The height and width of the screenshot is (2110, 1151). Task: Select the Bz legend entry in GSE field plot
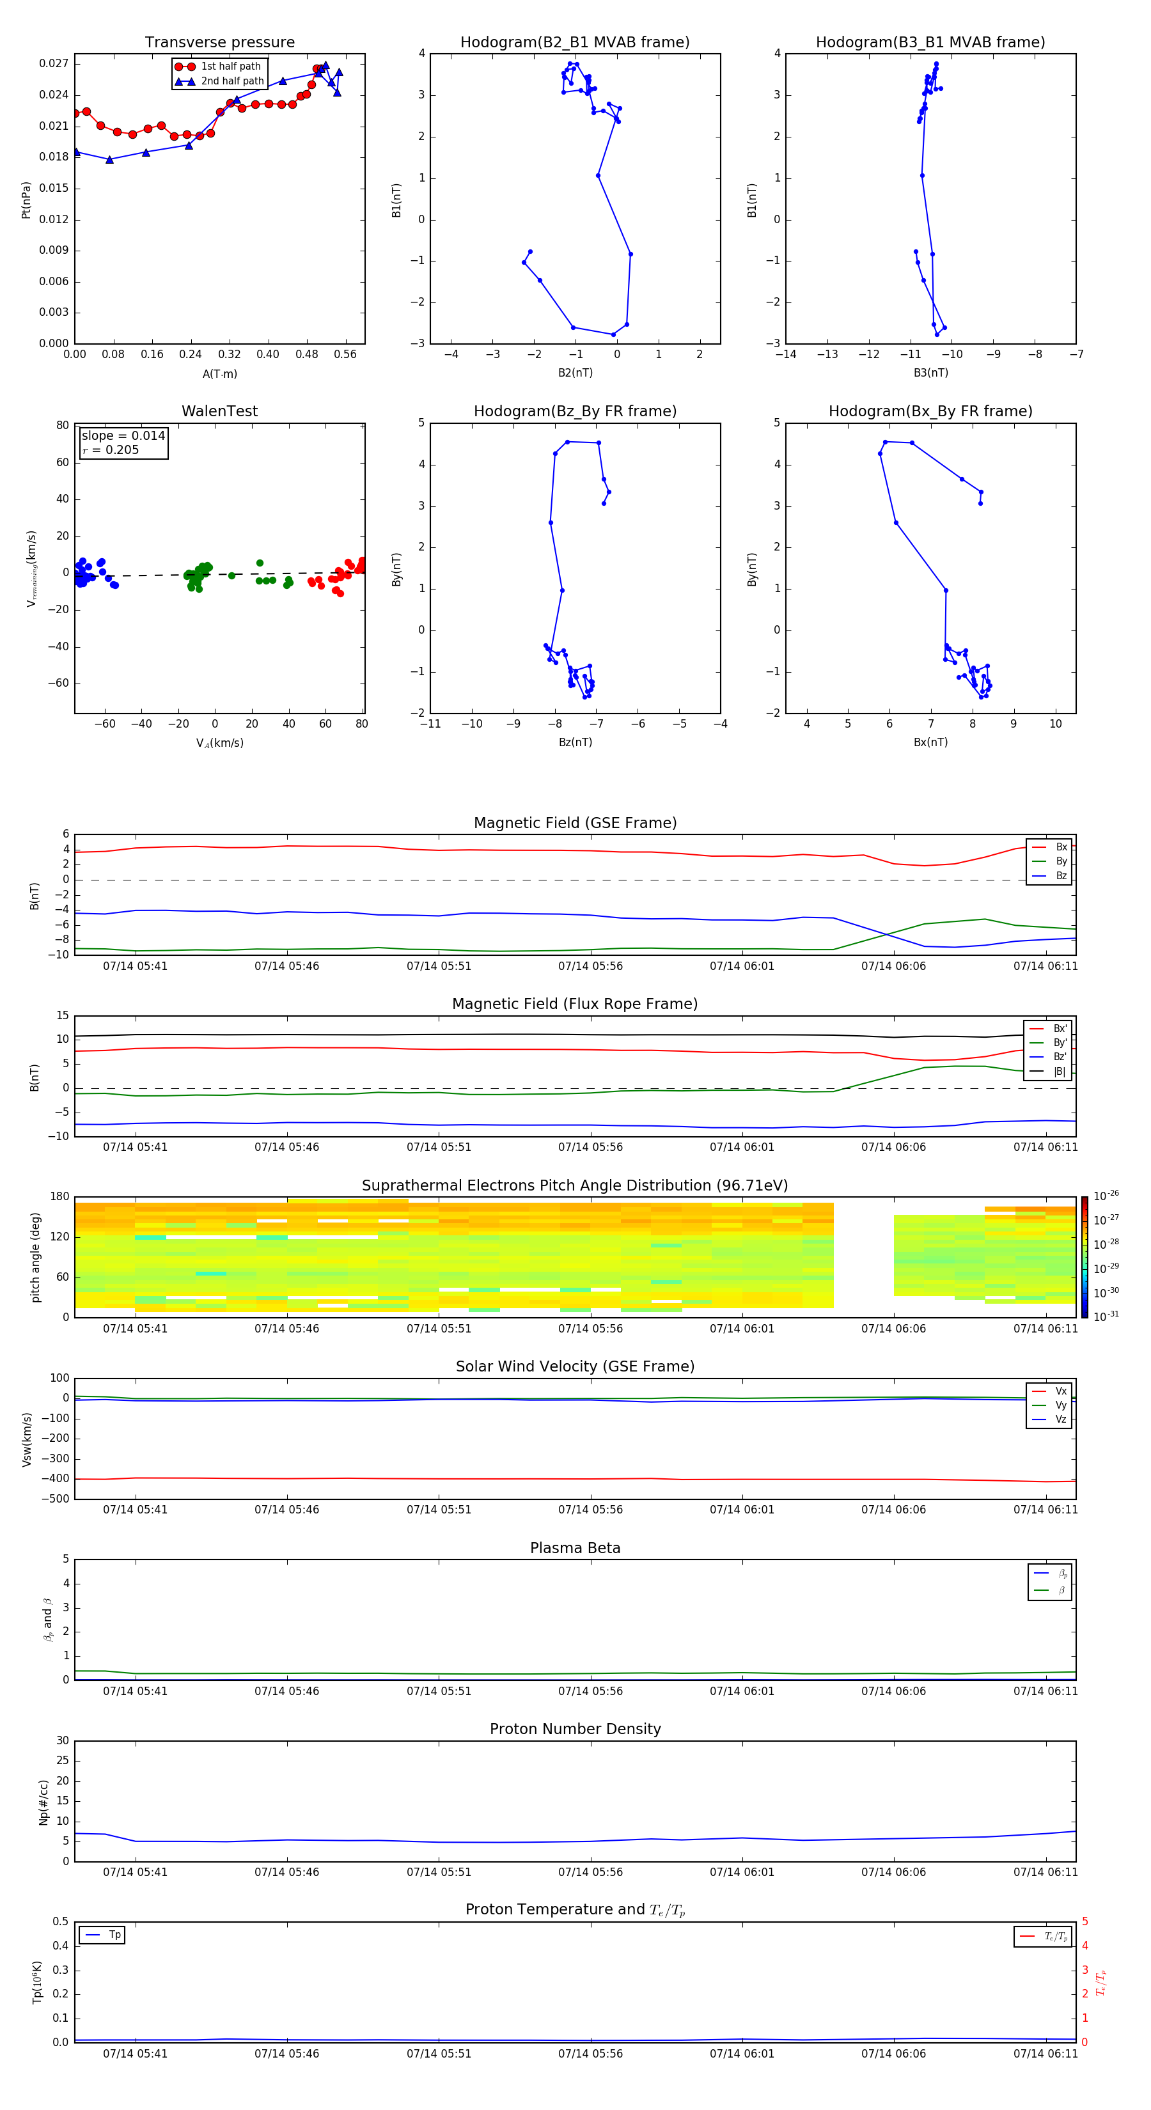1049,875
